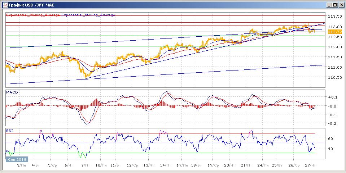The height and width of the screenshot is (173, 346).
Task: Click the RSI panel label
Action: 9,131
